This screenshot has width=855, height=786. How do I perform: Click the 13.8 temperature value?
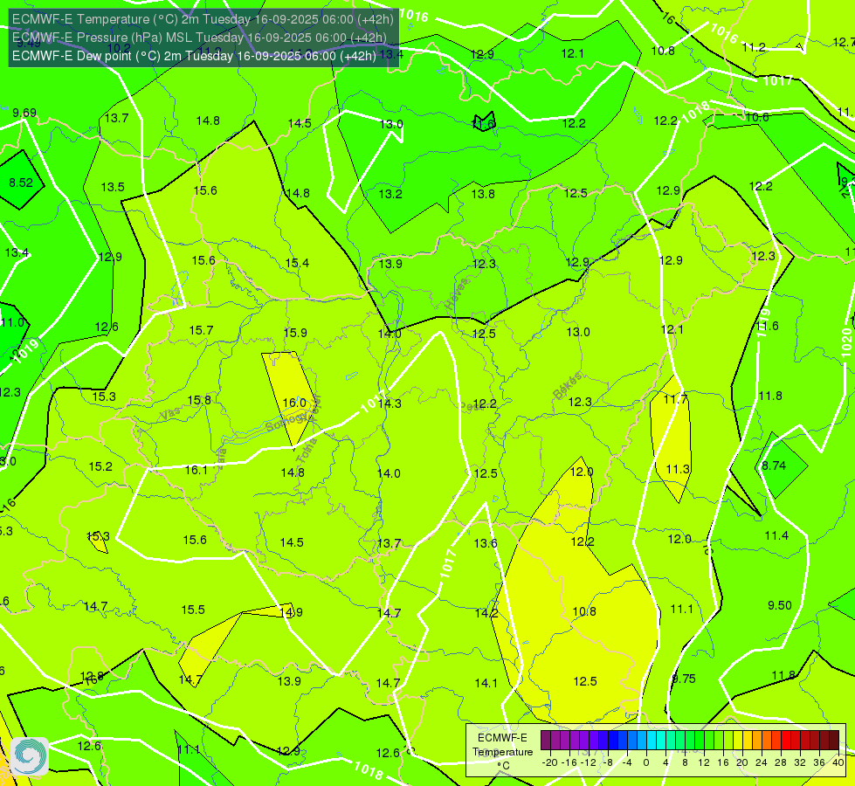click(x=483, y=194)
